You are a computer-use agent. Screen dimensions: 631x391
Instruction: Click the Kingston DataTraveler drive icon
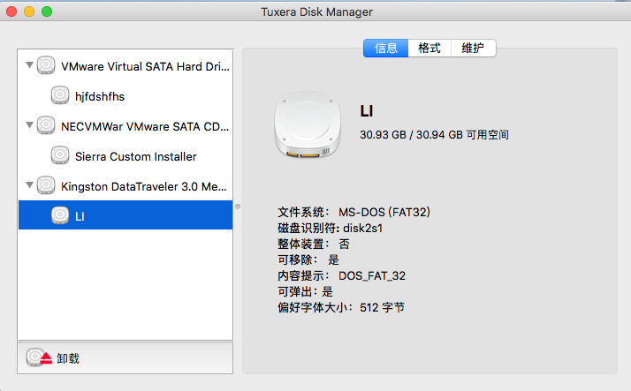coord(46,185)
